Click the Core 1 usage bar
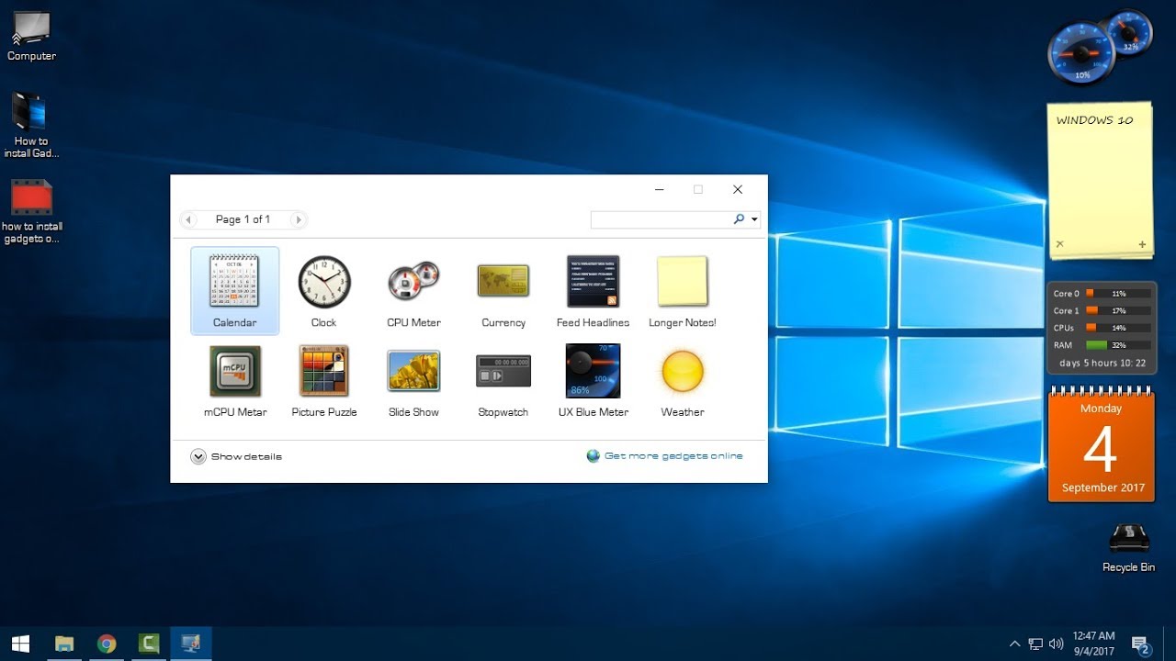Viewport: 1176px width, 661px height. [1118, 311]
